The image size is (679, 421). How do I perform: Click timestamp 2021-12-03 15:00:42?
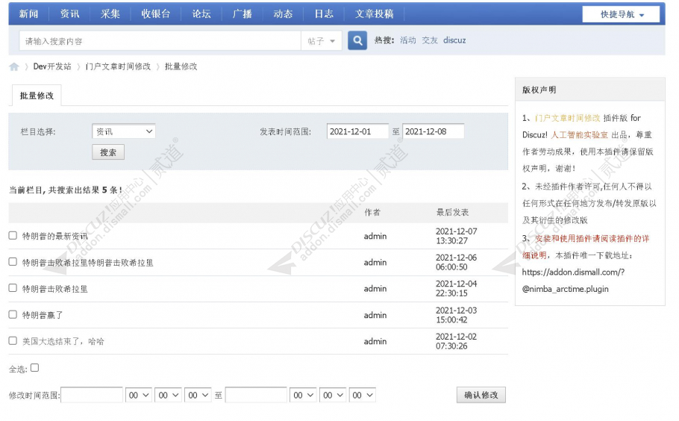point(457,315)
